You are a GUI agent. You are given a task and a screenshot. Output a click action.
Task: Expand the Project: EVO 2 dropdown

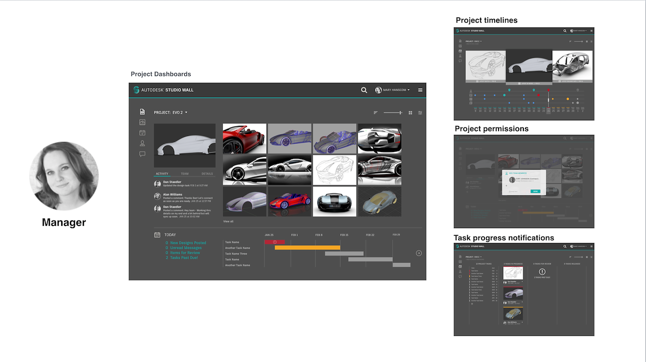pyautogui.click(x=171, y=113)
